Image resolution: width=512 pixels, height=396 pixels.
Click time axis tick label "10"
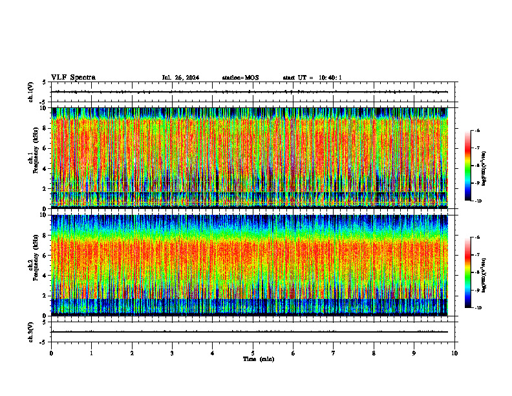click(454, 353)
